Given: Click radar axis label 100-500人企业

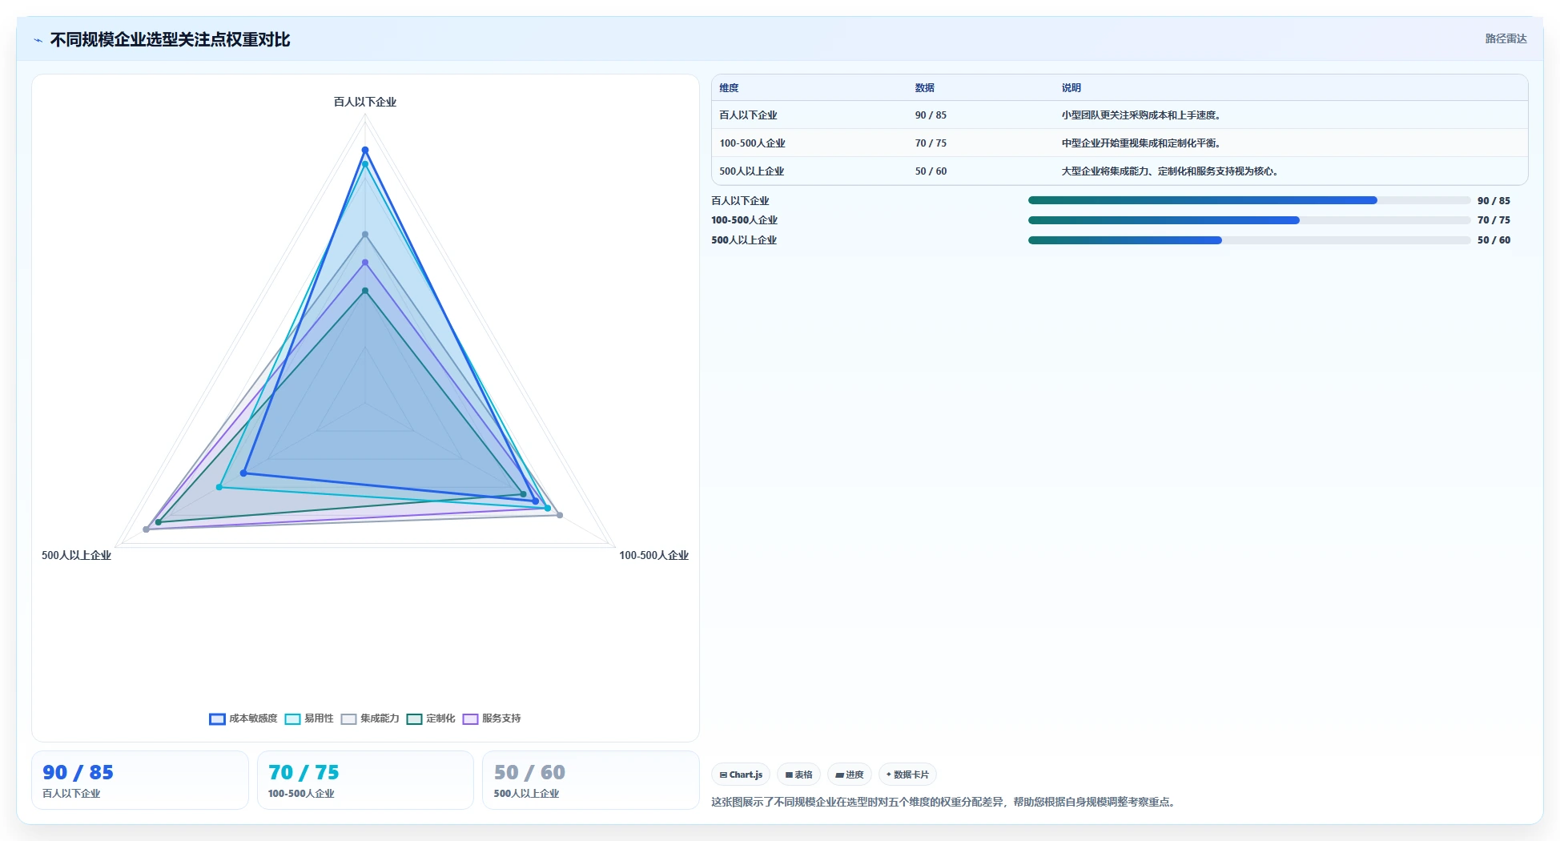Looking at the screenshot, I should [x=653, y=555].
